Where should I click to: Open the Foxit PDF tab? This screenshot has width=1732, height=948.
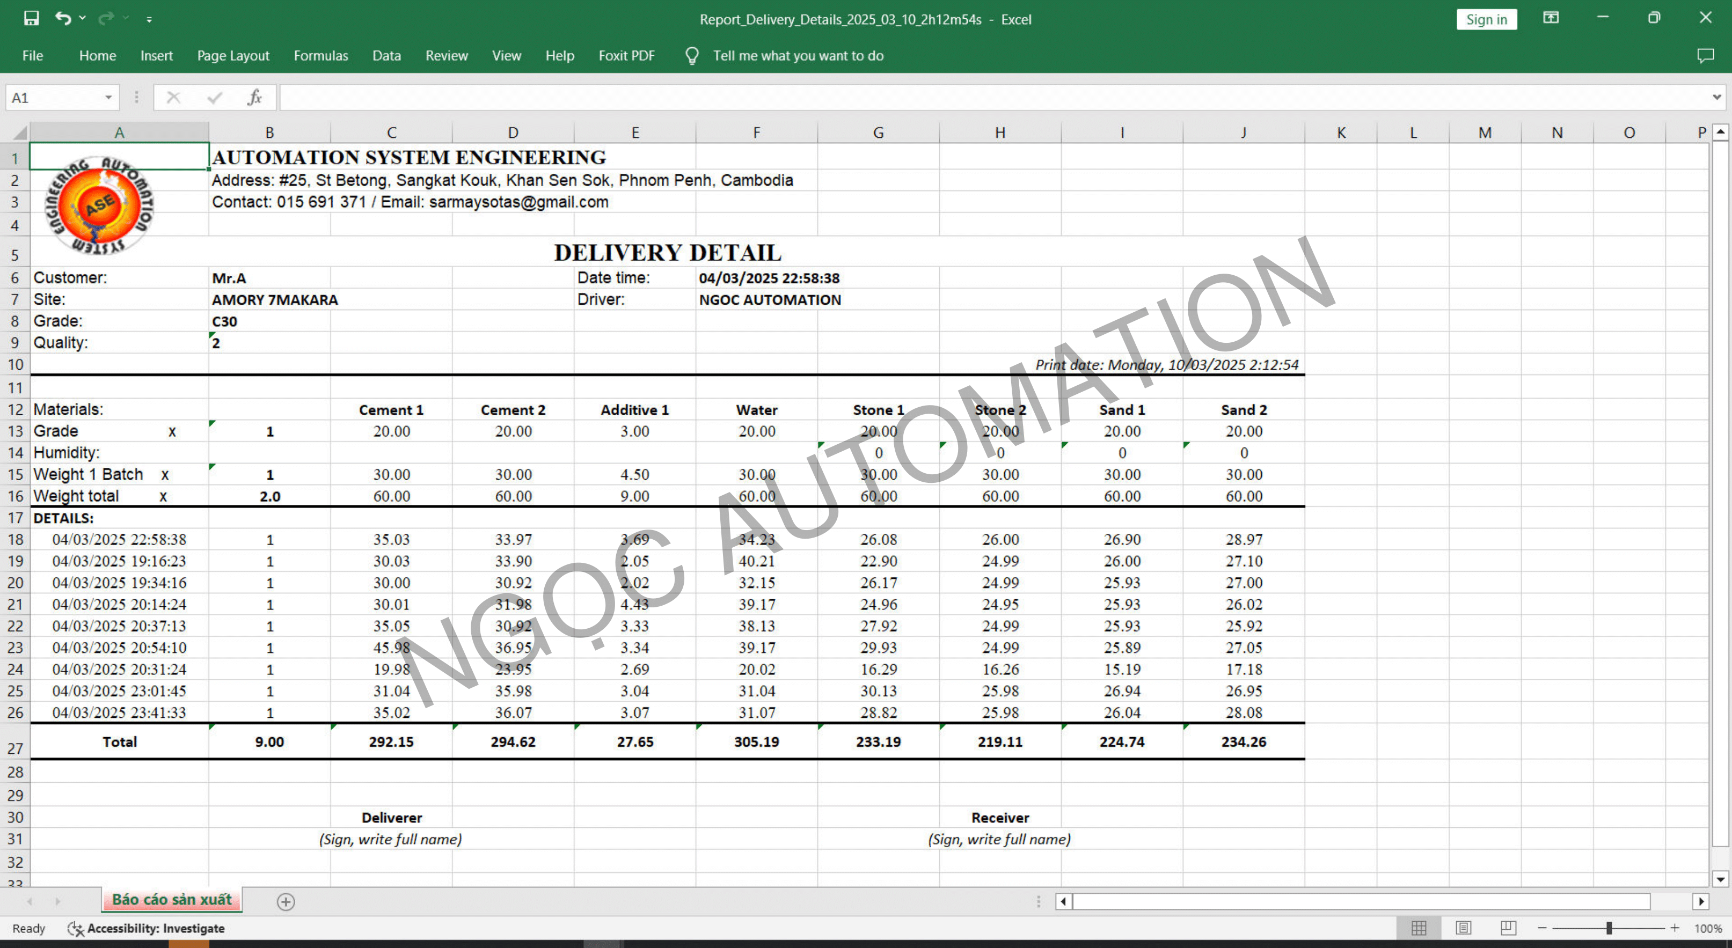(627, 56)
